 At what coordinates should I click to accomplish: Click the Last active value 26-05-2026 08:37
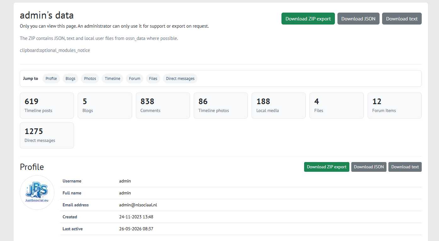pos(136,229)
